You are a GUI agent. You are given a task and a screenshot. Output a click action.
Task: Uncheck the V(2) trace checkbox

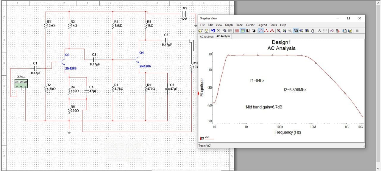(203, 139)
